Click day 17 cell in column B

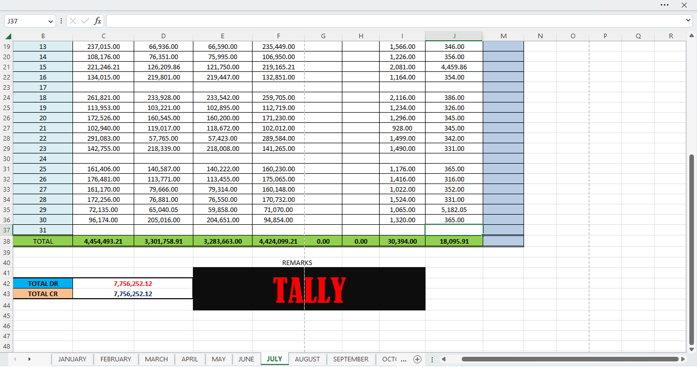point(43,87)
